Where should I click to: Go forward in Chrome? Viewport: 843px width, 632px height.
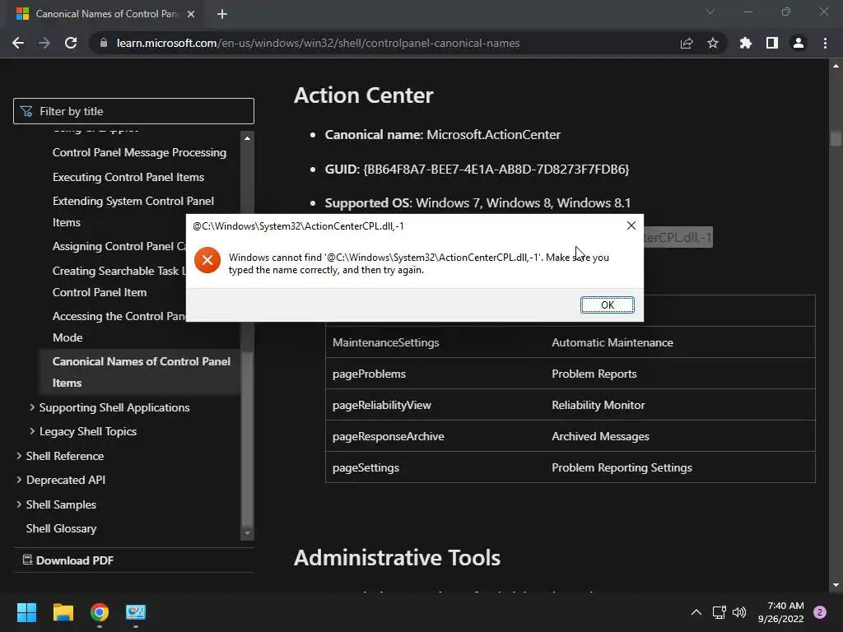[44, 43]
